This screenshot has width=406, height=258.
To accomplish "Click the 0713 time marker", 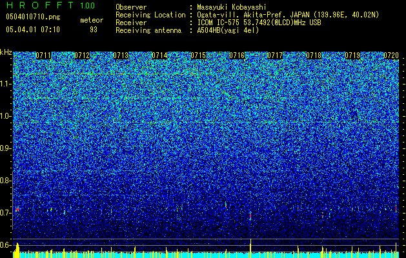I will tap(121, 55).
